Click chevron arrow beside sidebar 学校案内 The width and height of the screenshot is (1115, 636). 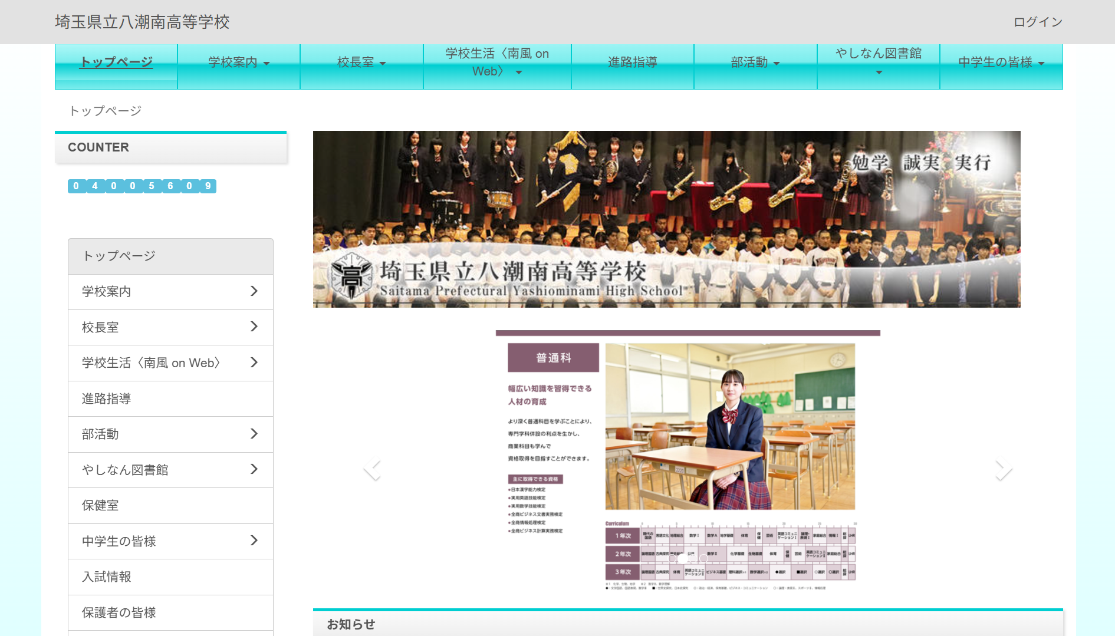(254, 291)
